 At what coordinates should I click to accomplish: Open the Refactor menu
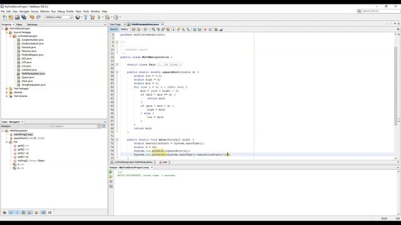44,11
